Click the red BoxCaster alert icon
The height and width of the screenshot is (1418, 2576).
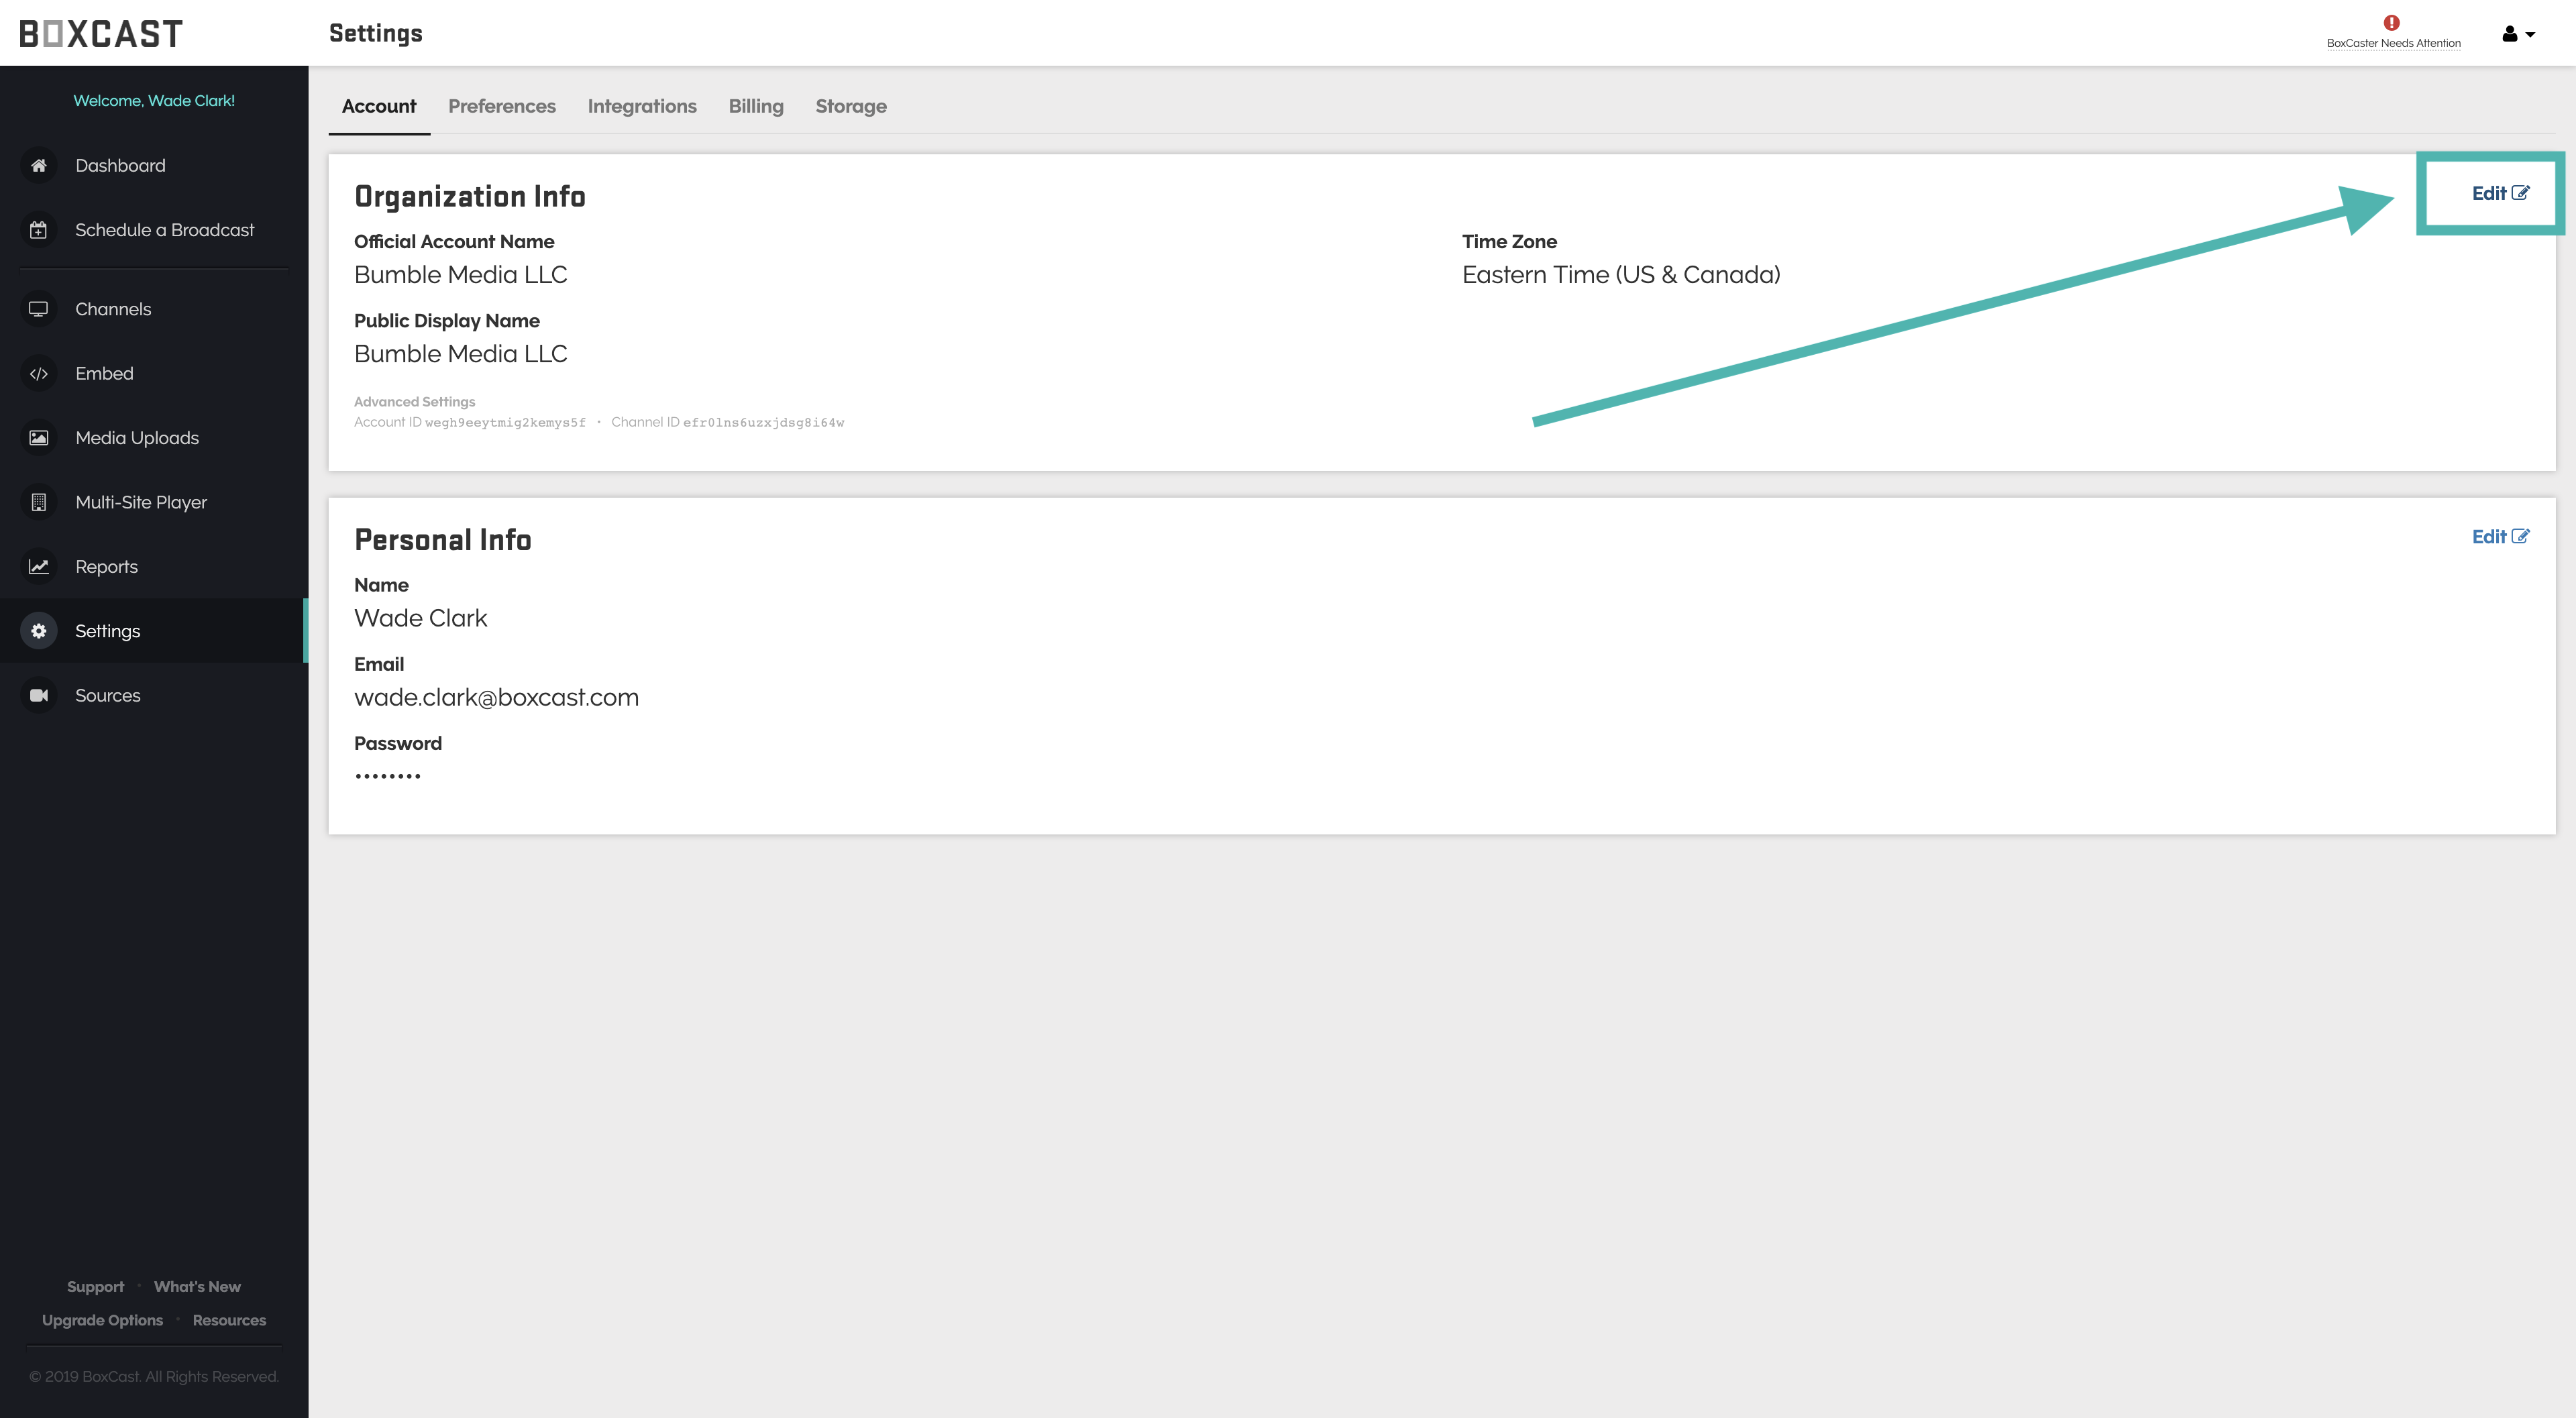pyautogui.click(x=2391, y=23)
